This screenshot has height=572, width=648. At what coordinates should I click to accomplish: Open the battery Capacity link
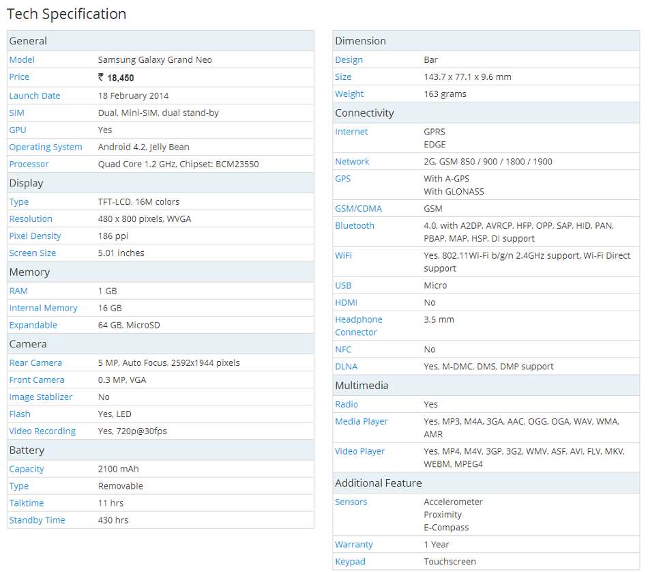pos(27,470)
